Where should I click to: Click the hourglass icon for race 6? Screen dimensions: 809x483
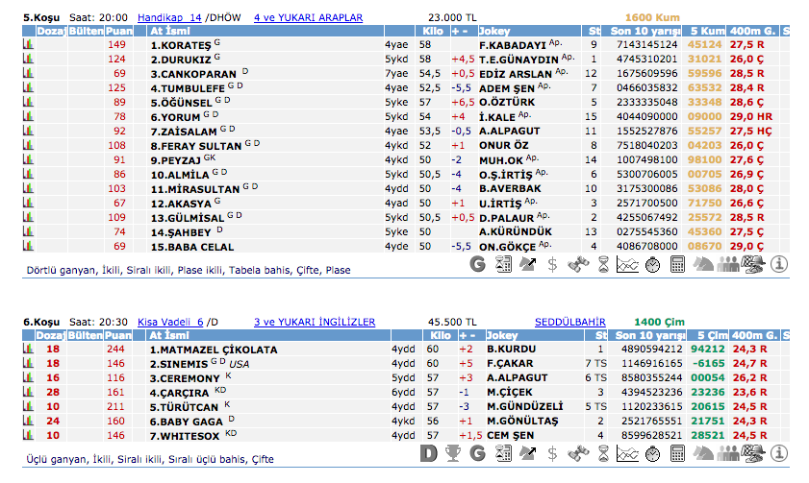pyautogui.click(x=602, y=453)
